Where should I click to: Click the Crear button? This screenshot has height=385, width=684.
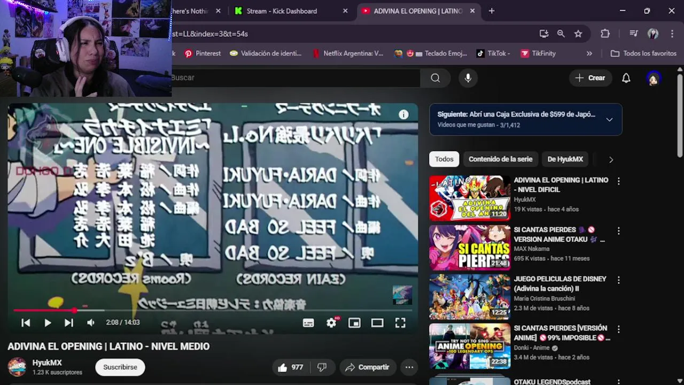[x=590, y=78]
